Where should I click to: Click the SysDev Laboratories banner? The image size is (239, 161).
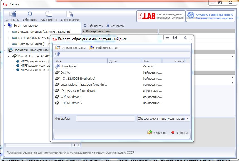pyautogui.click(x=211, y=16)
